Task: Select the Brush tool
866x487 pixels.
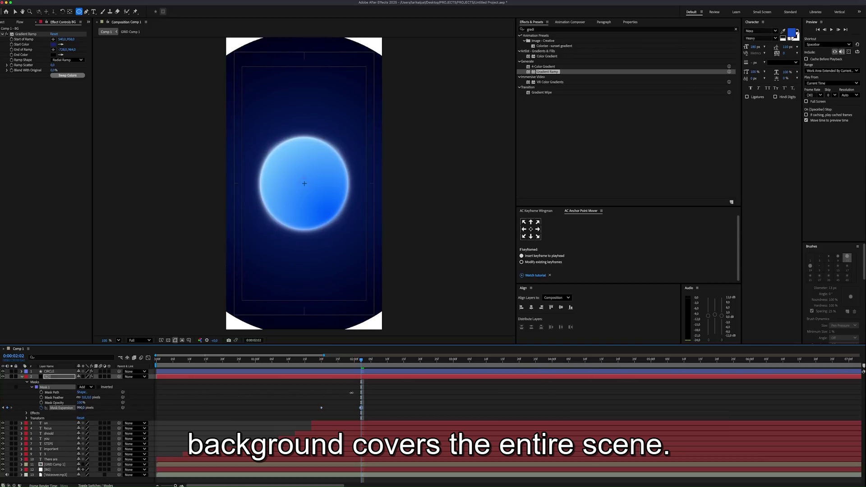Action: [103, 12]
